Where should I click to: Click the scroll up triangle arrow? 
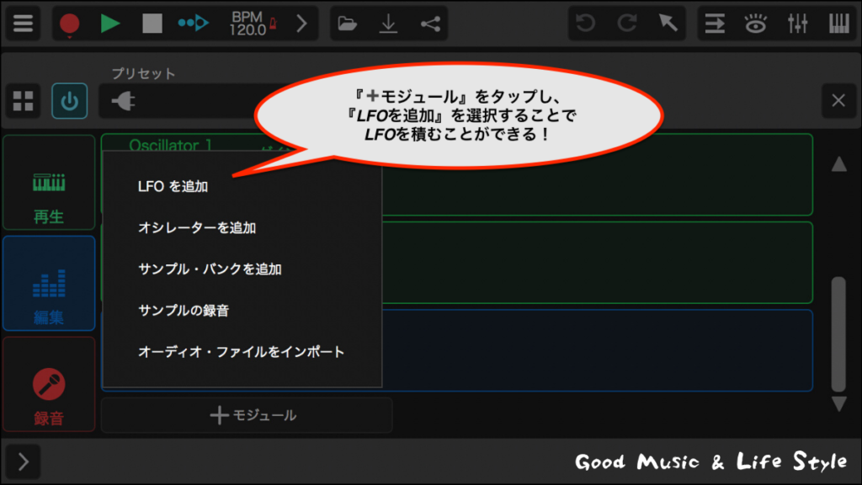(x=839, y=164)
